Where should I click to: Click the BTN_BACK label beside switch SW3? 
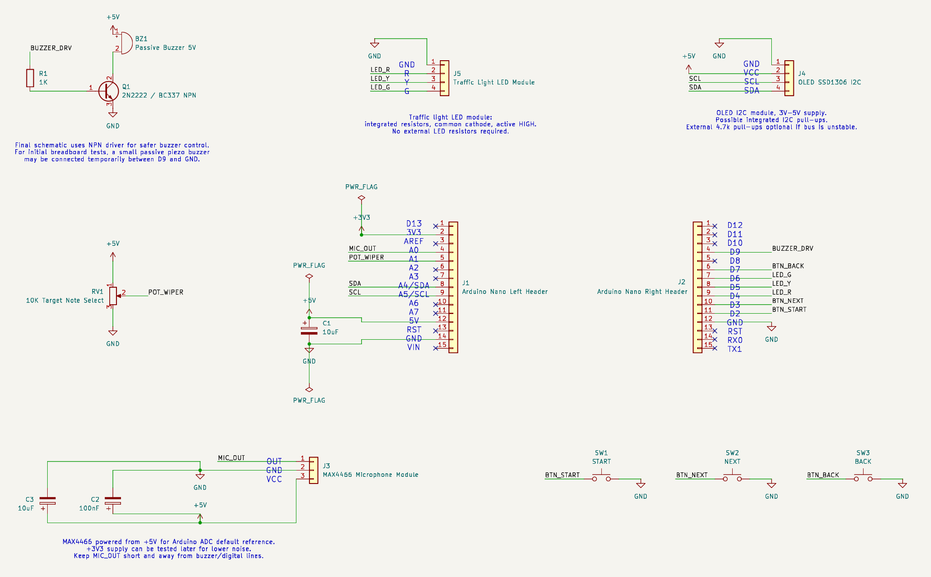point(823,475)
